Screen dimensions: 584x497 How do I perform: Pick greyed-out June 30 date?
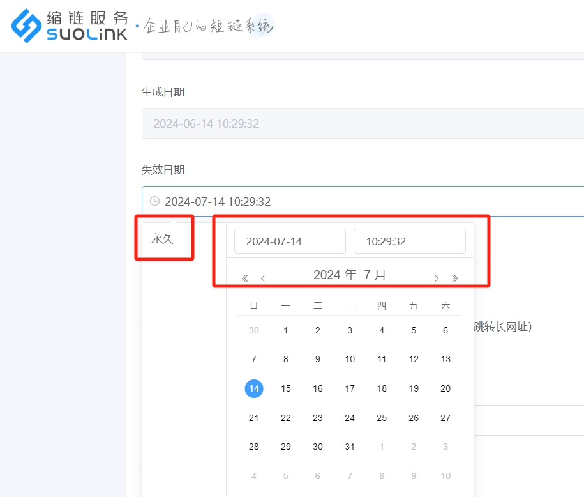click(x=254, y=330)
